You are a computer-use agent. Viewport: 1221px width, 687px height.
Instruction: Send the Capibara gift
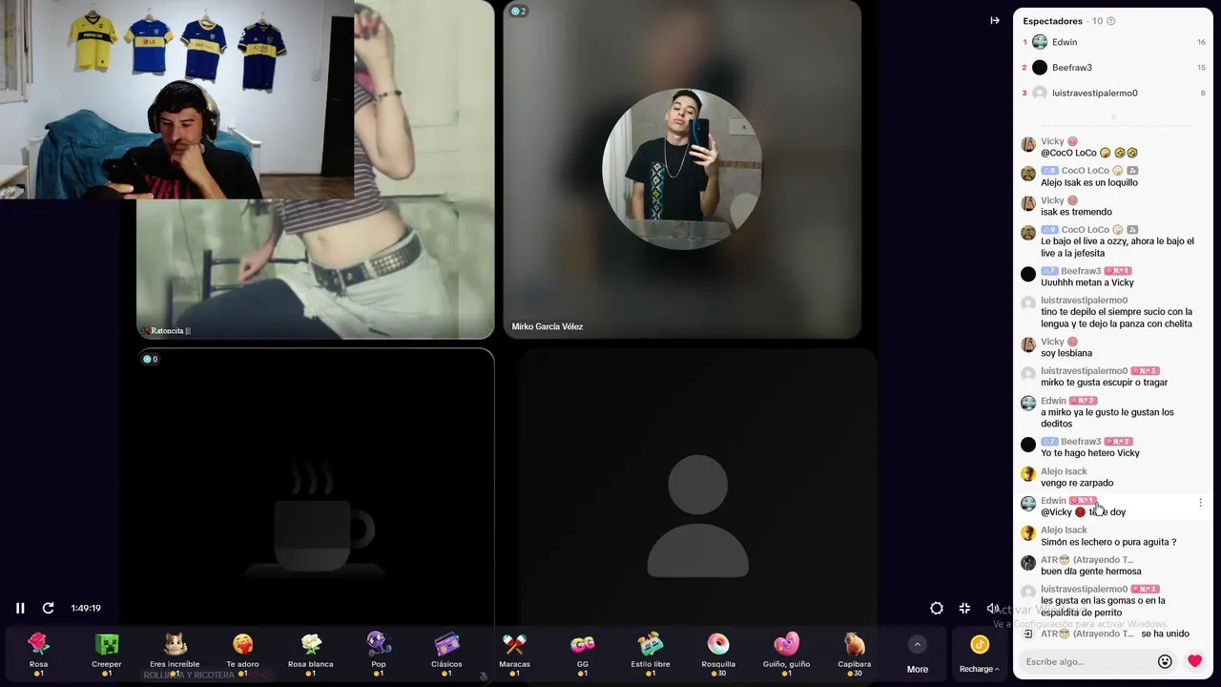coord(855,654)
